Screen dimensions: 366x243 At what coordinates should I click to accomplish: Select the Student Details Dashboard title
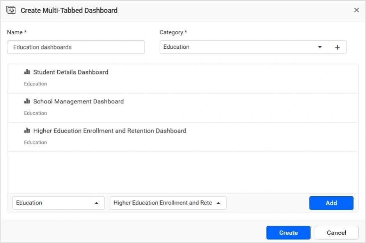71,72
